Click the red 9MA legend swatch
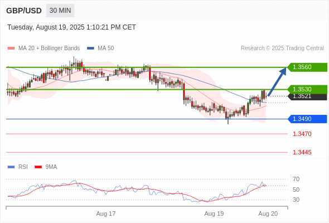Screen dimensions: 329x223 (38, 167)
